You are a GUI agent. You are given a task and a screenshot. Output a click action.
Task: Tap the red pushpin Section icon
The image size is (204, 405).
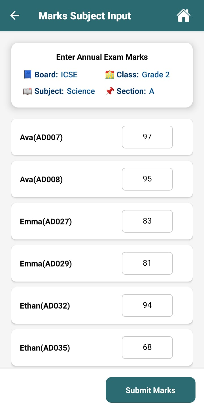click(x=110, y=91)
